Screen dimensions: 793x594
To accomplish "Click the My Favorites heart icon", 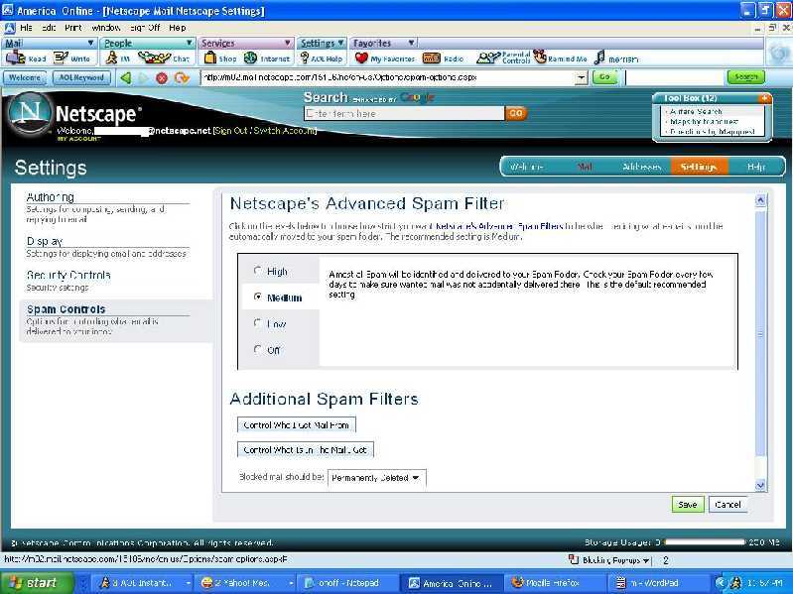I will tap(361, 58).
